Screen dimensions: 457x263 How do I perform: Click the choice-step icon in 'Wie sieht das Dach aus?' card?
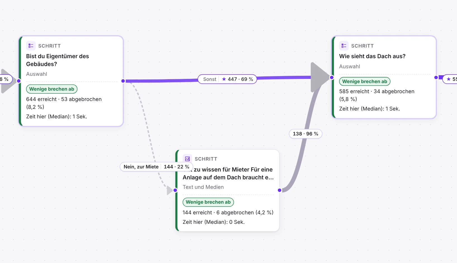[344, 46]
